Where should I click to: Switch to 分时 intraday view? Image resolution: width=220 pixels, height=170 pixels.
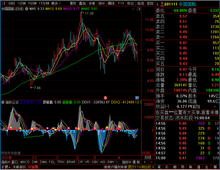pyautogui.click(x=11, y=3)
